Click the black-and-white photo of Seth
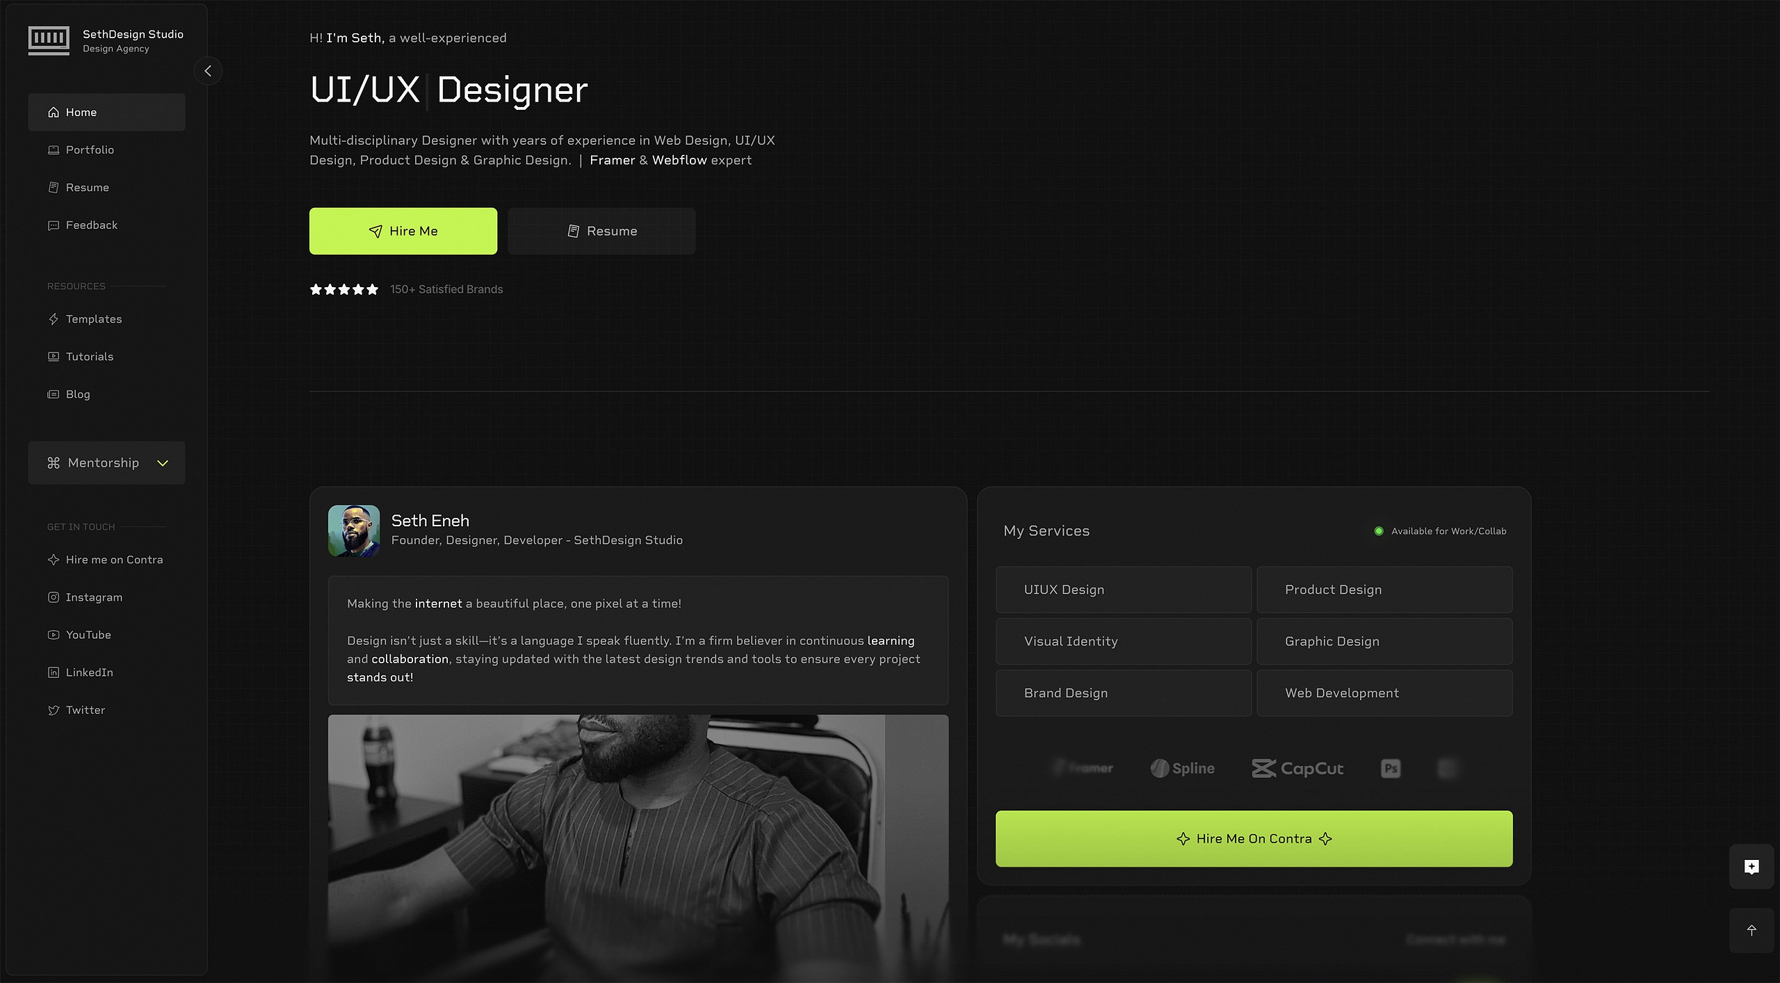 click(x=638, y=848)
